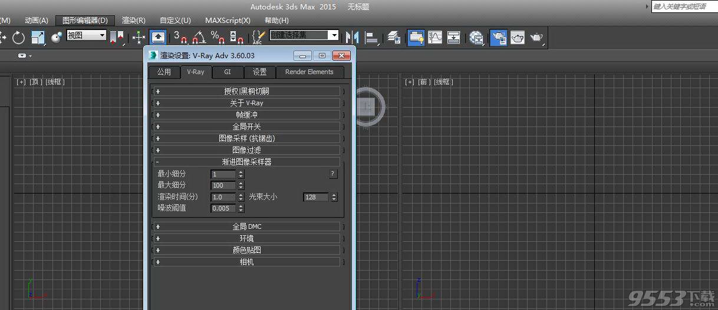Expand the 全局开关 rollout

coord(246,126)
